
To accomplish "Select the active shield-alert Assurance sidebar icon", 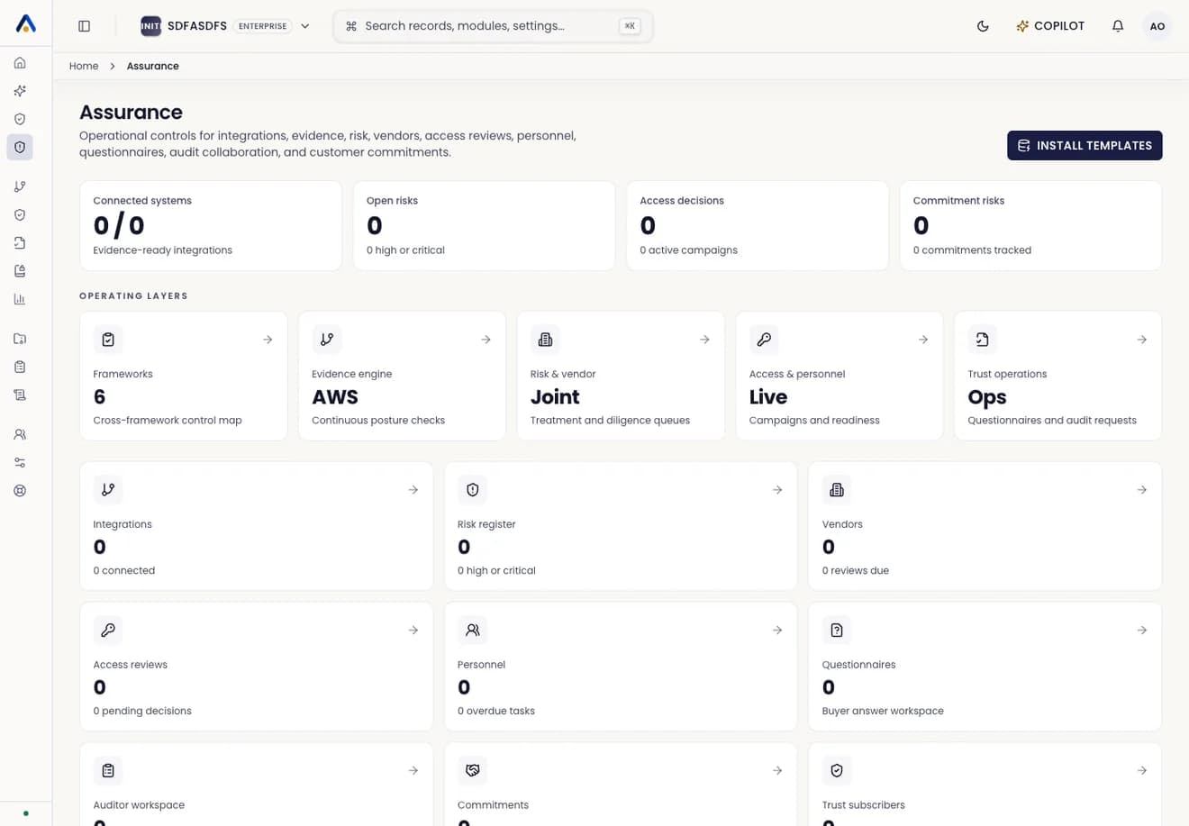I will [x=20, y=147].
